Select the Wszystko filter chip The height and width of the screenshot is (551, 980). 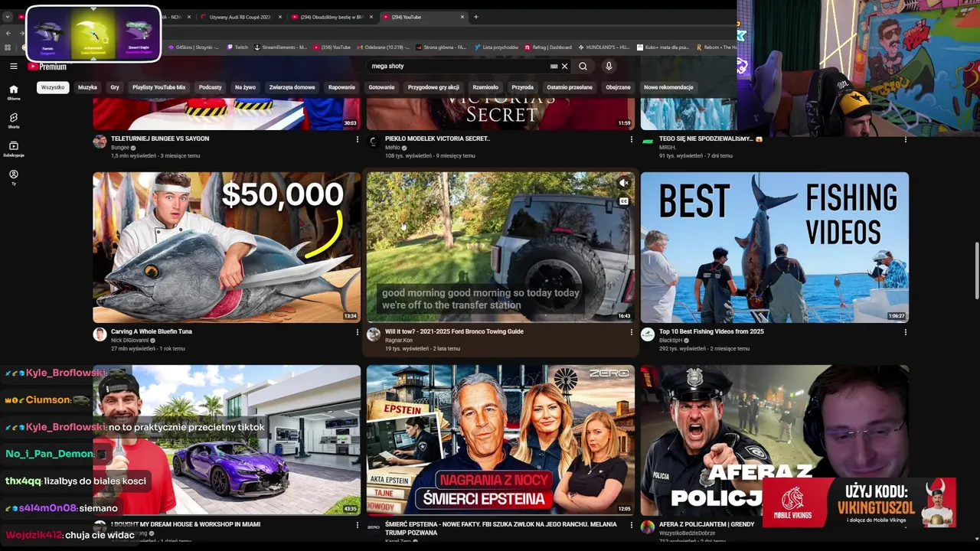coord(53,87)
